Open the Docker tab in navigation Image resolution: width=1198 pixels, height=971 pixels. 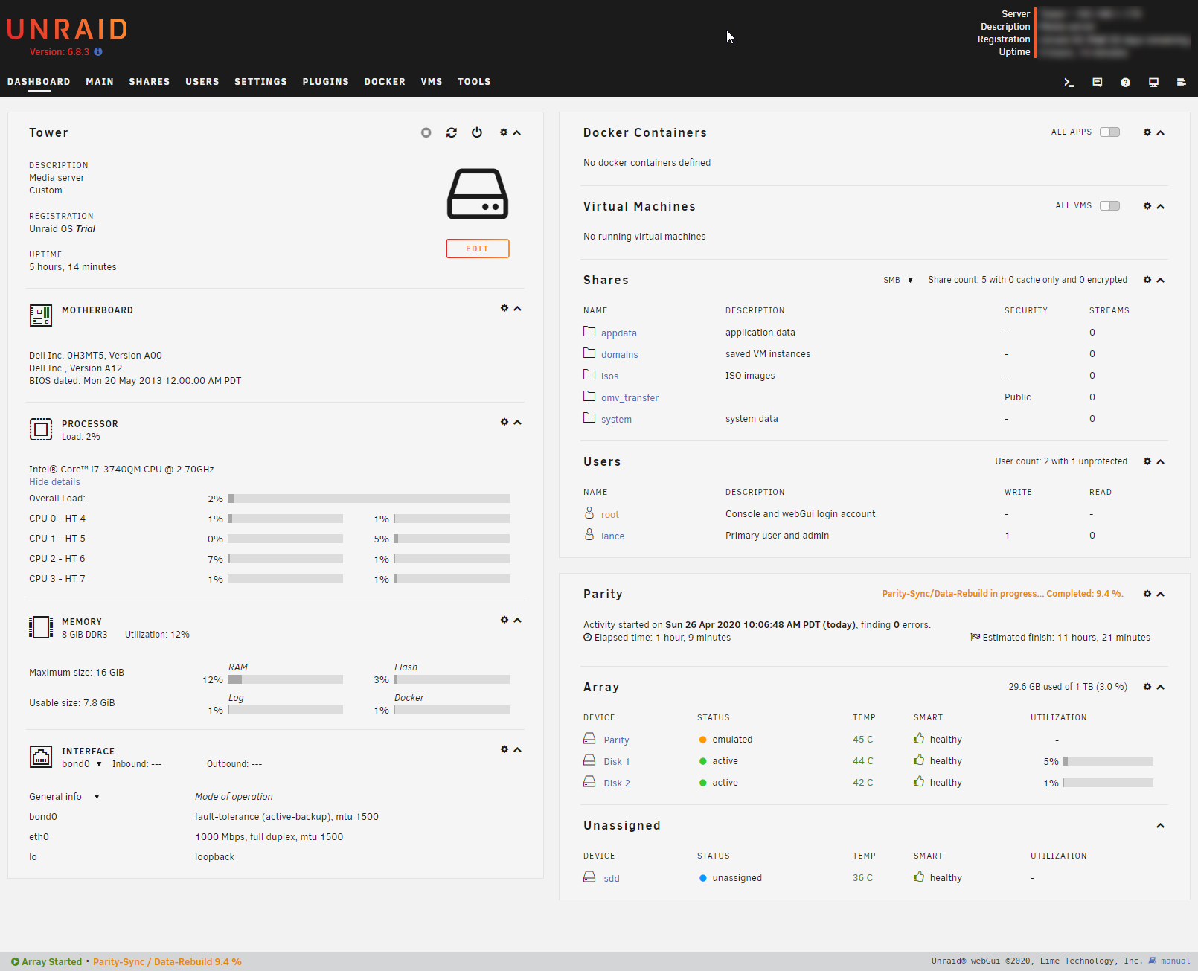pos(385,82)
